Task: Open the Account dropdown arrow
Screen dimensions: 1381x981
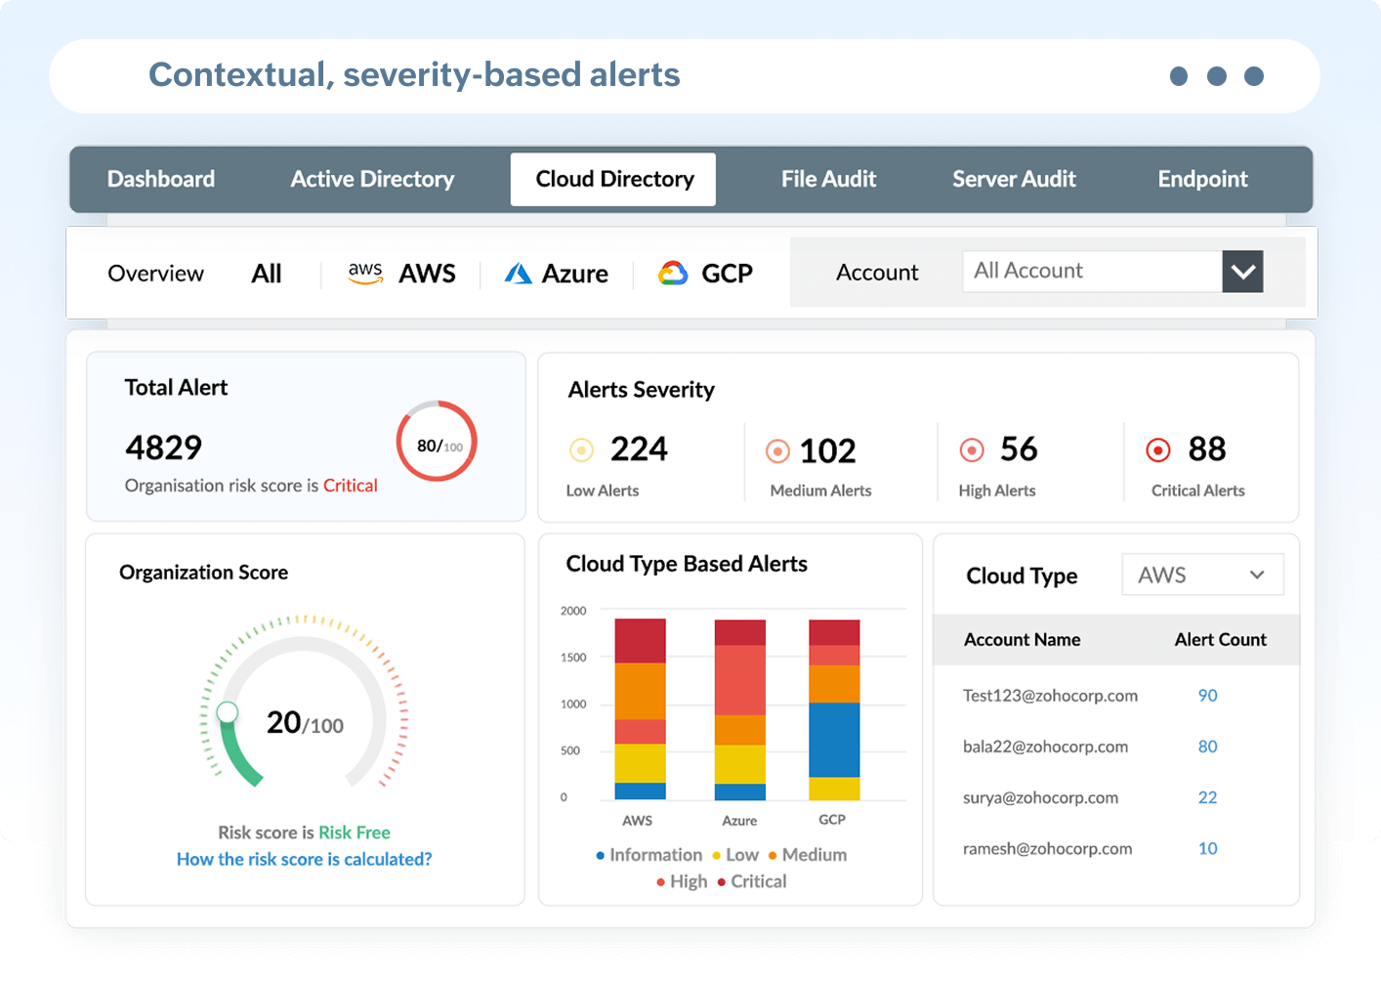Action: click(x=1242, y=272)
